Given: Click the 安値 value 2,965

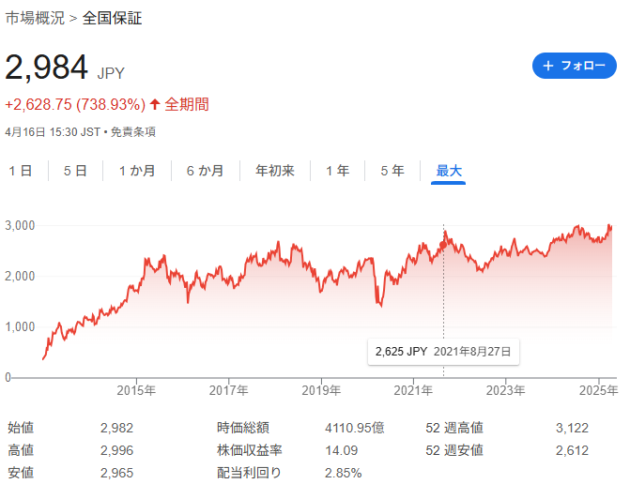Looking at the screenshot, I should pyautogui.click(x=116, y=473).
